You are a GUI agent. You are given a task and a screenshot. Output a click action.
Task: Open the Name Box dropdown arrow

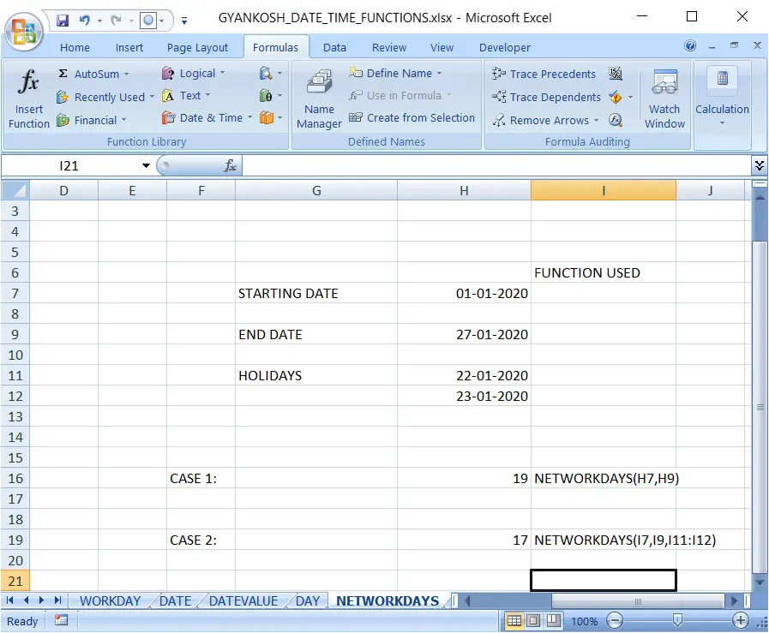[x=146, y=165]
